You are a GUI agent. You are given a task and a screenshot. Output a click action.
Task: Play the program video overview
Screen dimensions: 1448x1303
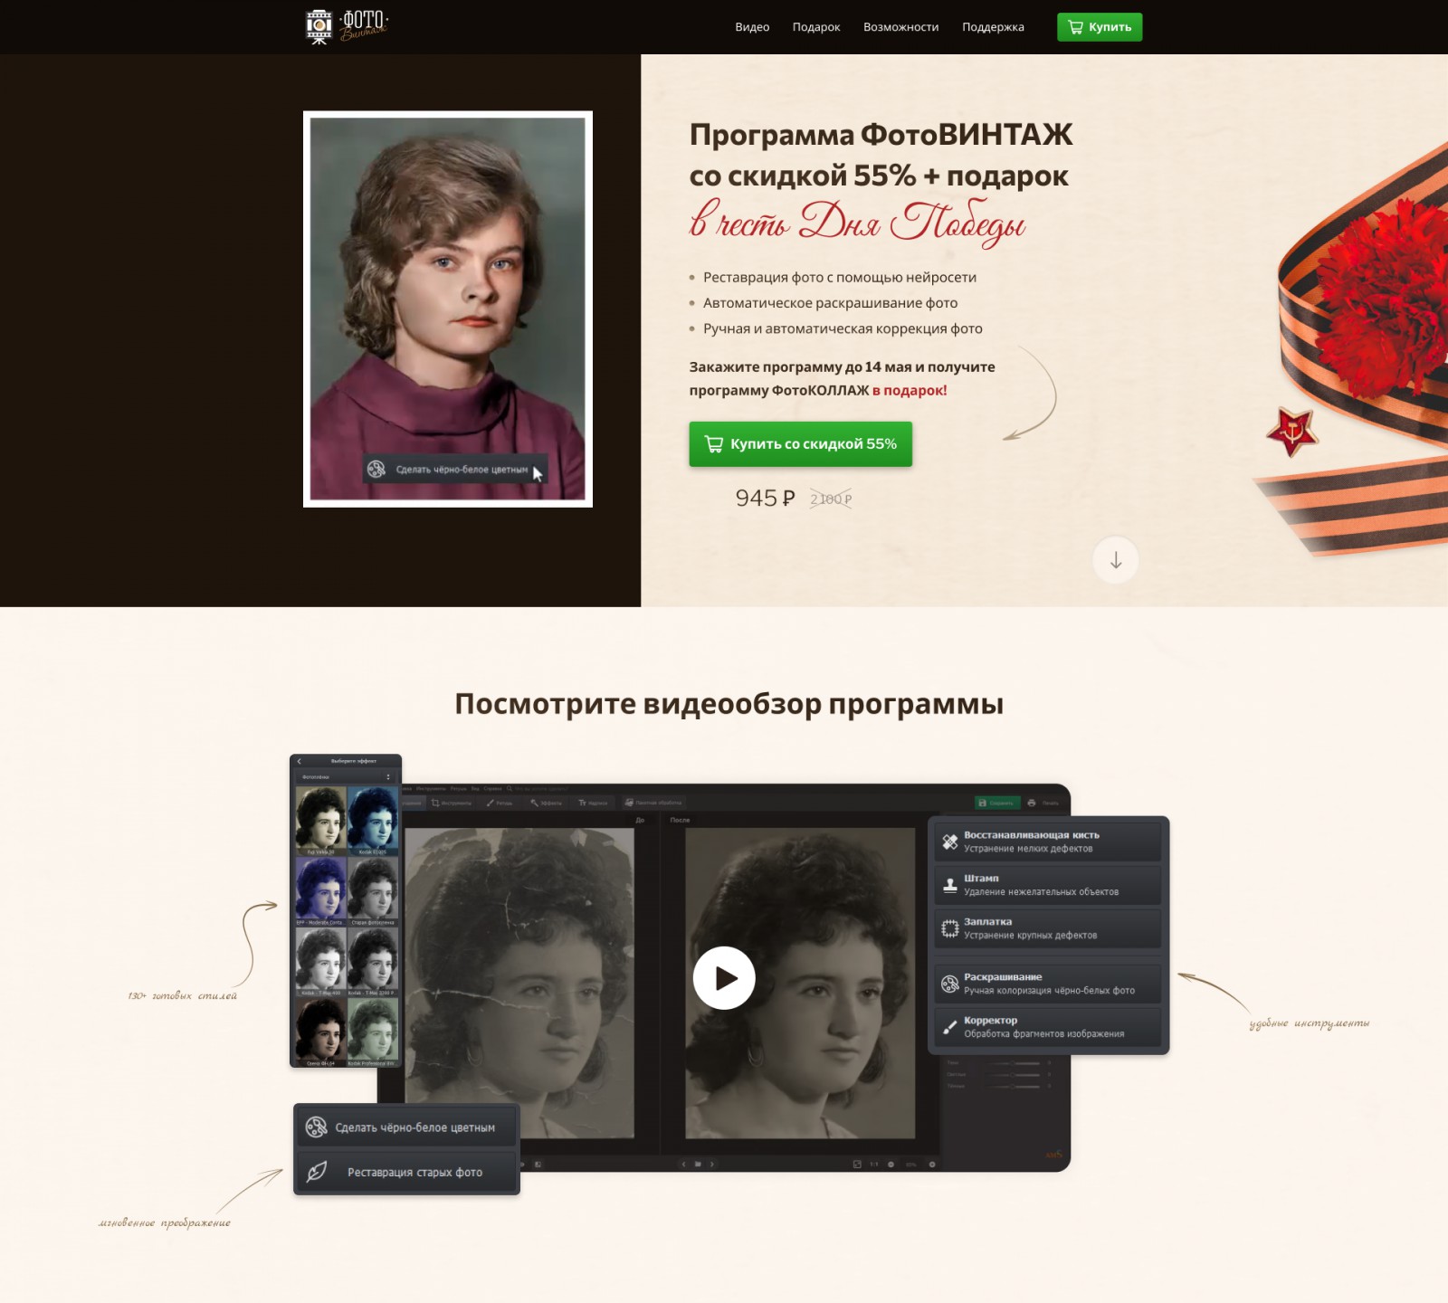(x=724, y=978)
